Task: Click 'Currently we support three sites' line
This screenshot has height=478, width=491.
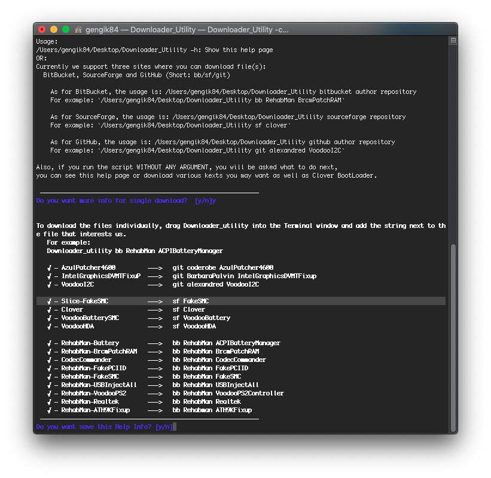Action: 151,66
